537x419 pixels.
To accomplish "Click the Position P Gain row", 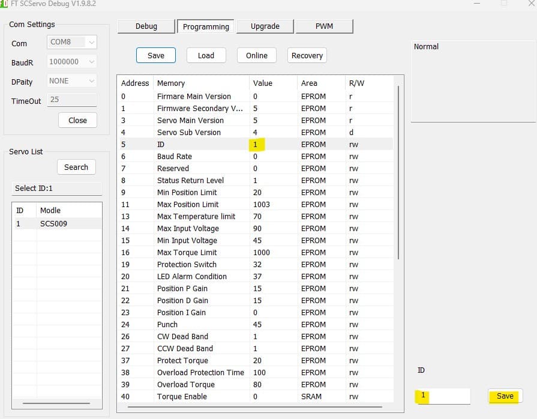I will point(256,289).
